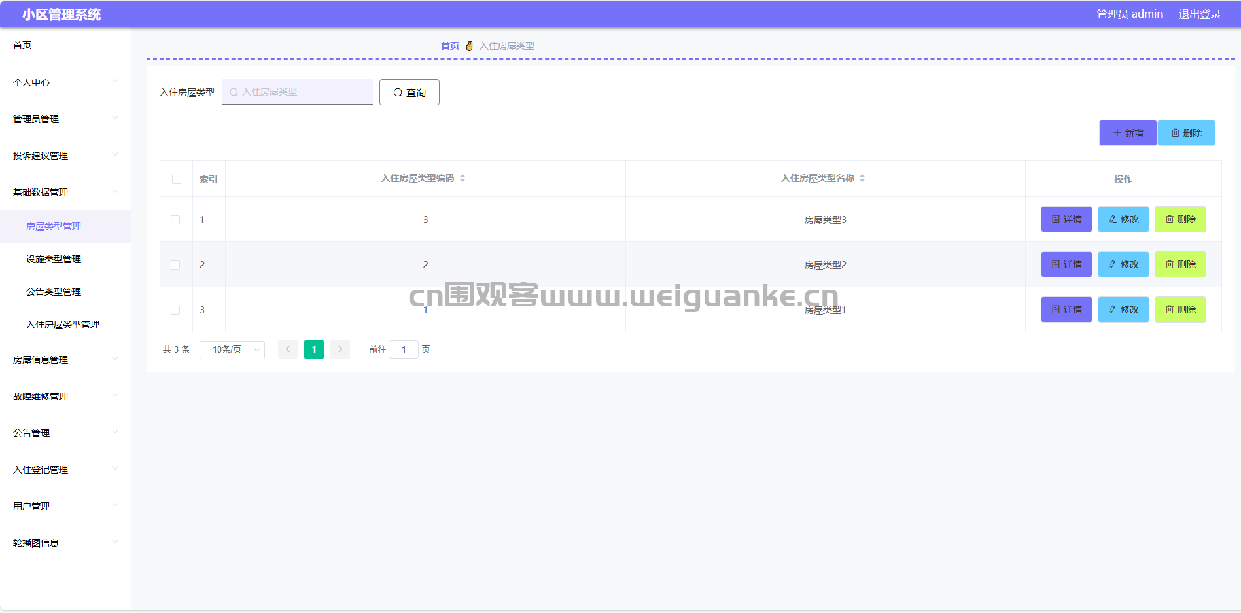Viewport: 1241px width, 613px height.
Task: Click the 小区管理系统 title
Action: [61, 14]
